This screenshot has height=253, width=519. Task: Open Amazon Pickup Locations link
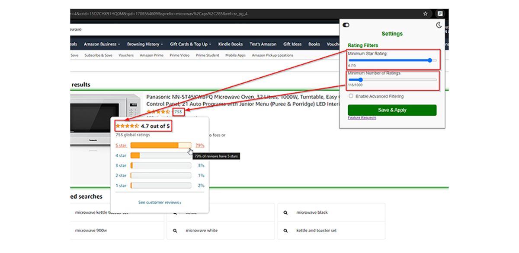point(272,55)
